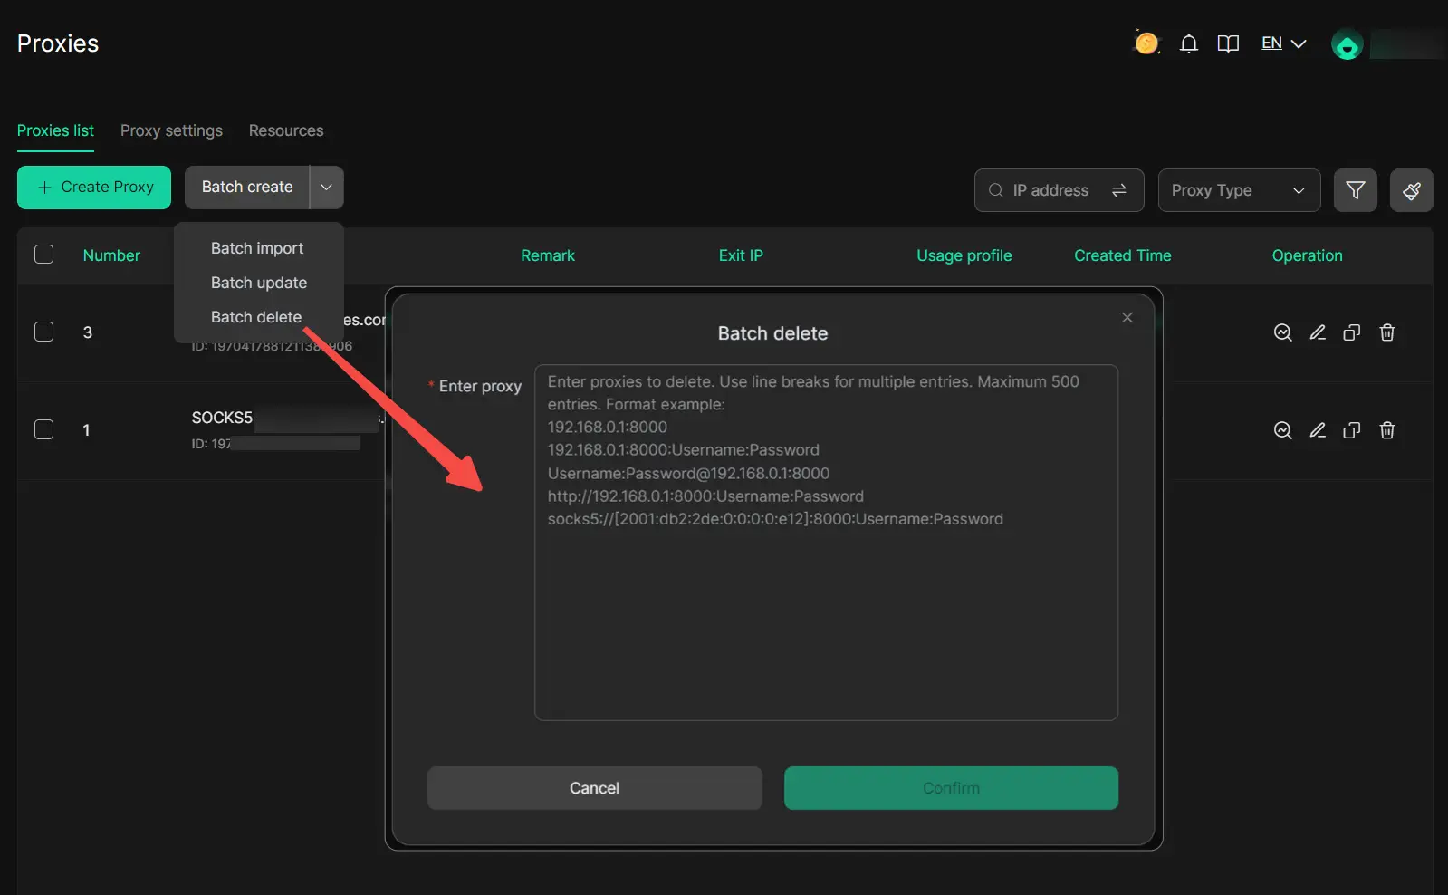Image resolution: width=1448 pixels, height=895 pixels.
Task: Expand the Proxy Type dropdown
Action: 1238,190
